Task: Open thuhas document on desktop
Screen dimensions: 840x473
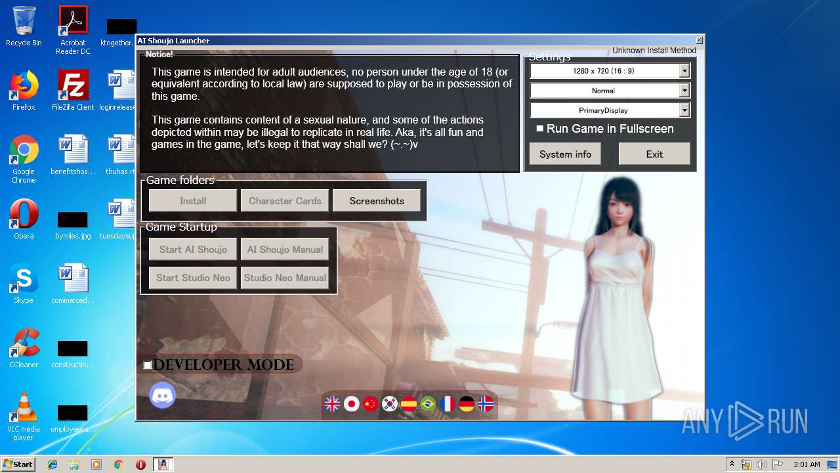Action: tap(121, 155)
